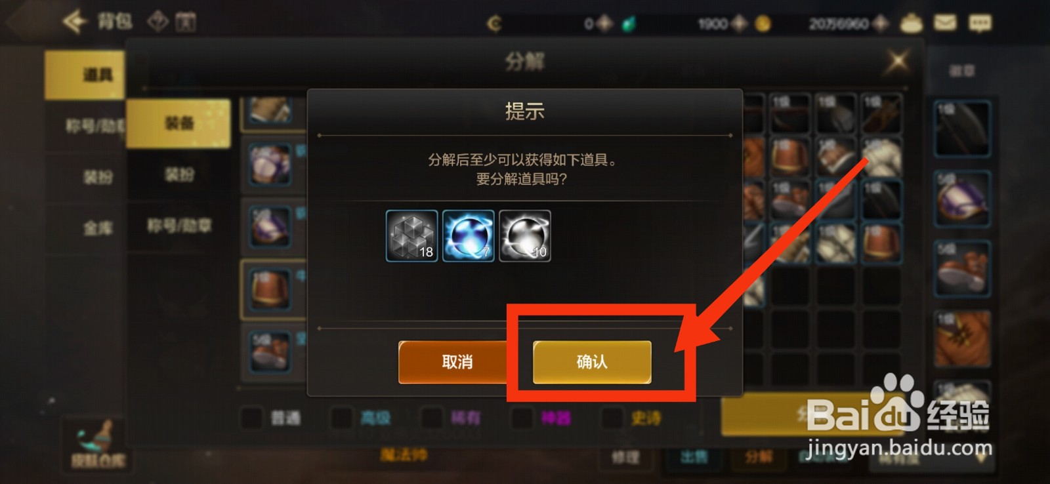This screenshot has width=1050, height=484.
Task: Tap the back arrow next to 背包
Action: 74,22
